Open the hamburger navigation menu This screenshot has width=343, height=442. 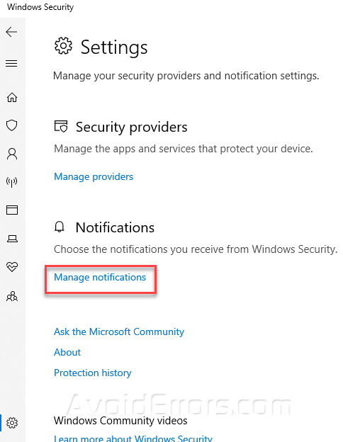click(11, 63)
